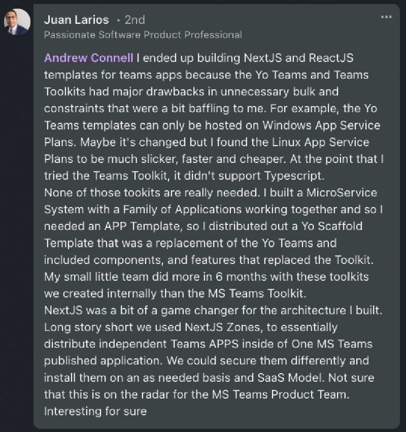Click the Andrew Connell mention link
The image size is (406, 432).
tap(89, 57)
